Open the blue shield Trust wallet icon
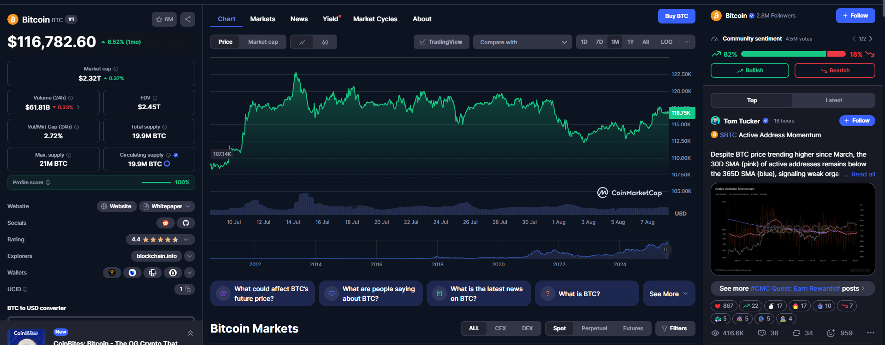Viewport: 885px width, 345px height. 132,273
